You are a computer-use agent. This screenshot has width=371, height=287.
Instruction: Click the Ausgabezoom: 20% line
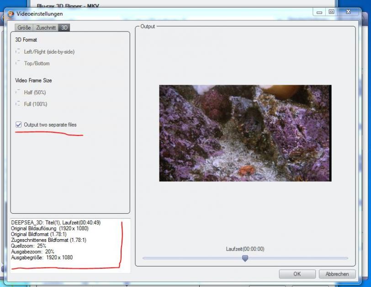coord(32,251)
